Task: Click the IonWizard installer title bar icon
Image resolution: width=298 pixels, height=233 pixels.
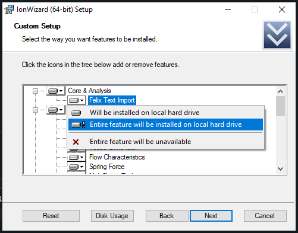Action: pyautogui.click(x=9, y=9)
